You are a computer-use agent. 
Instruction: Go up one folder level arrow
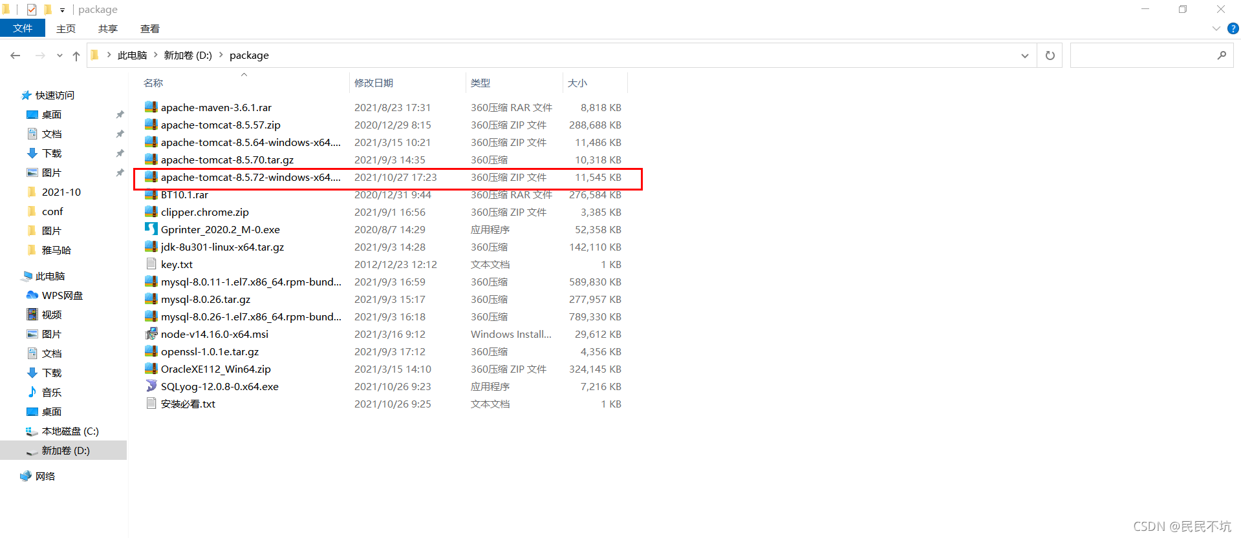pyautogui.click(x=76, y=56)
